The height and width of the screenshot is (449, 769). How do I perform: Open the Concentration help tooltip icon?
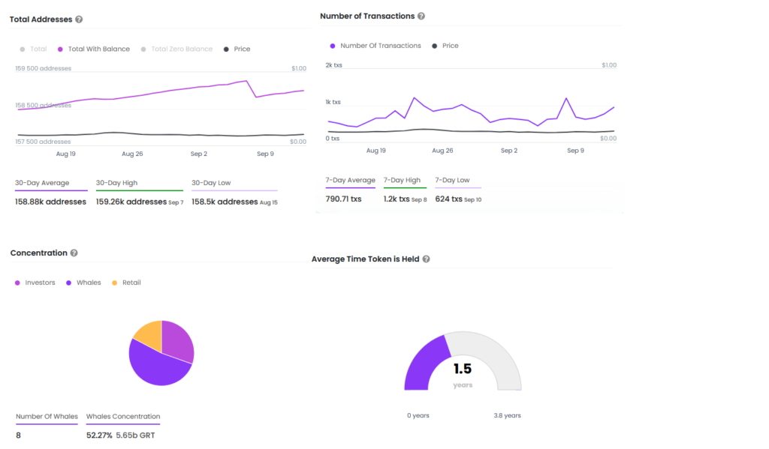click(74, 253)
